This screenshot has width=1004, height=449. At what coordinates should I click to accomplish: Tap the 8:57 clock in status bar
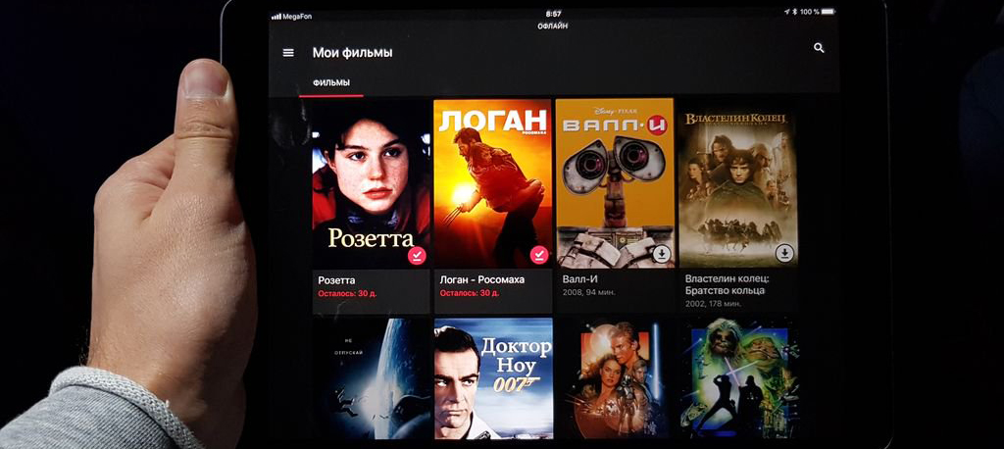click(x=553, y=14)
